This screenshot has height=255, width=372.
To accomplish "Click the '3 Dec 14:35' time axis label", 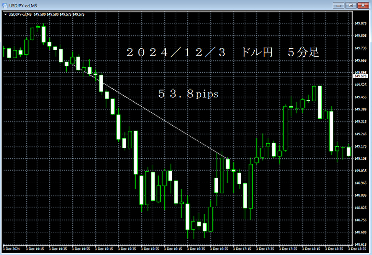I will tap(58, 249).
